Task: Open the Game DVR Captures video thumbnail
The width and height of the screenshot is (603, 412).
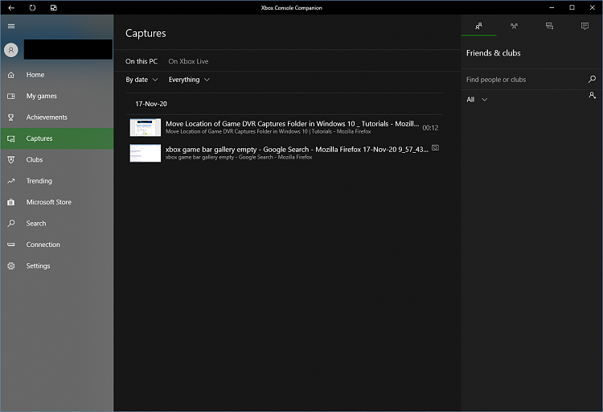Action: 146,127
